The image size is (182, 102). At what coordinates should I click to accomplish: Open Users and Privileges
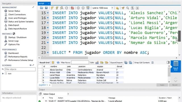point(17,18)
